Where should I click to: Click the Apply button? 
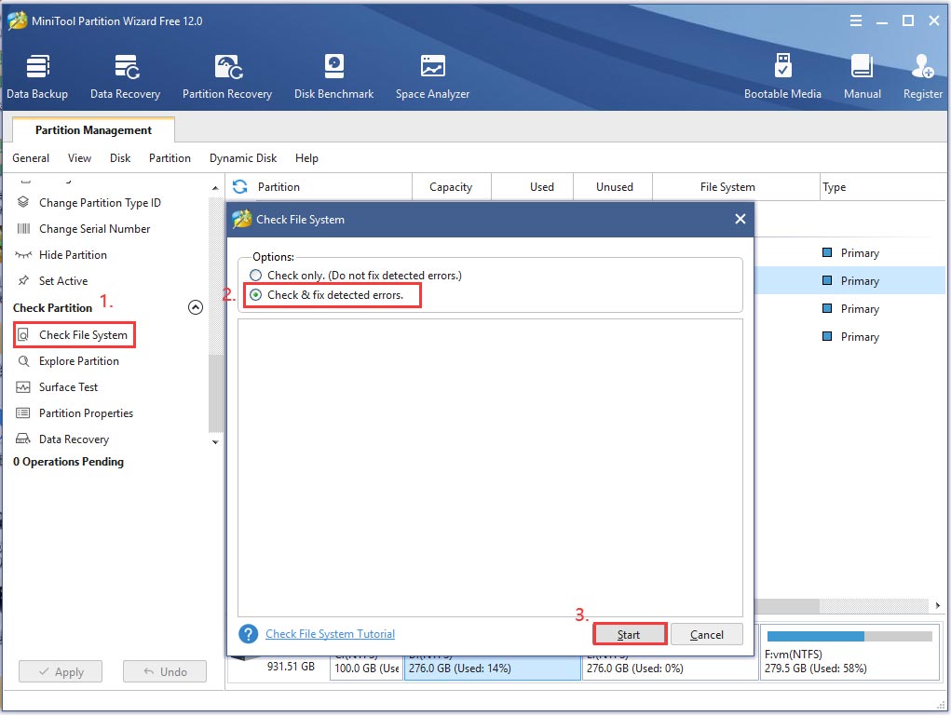coord(61,672)
